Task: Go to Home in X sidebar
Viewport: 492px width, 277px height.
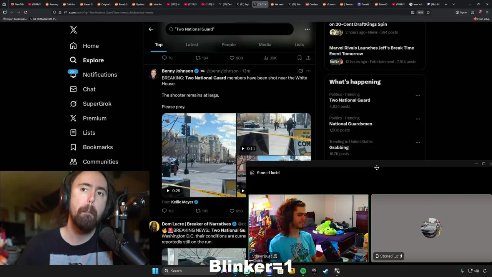Action: [84, 46]
